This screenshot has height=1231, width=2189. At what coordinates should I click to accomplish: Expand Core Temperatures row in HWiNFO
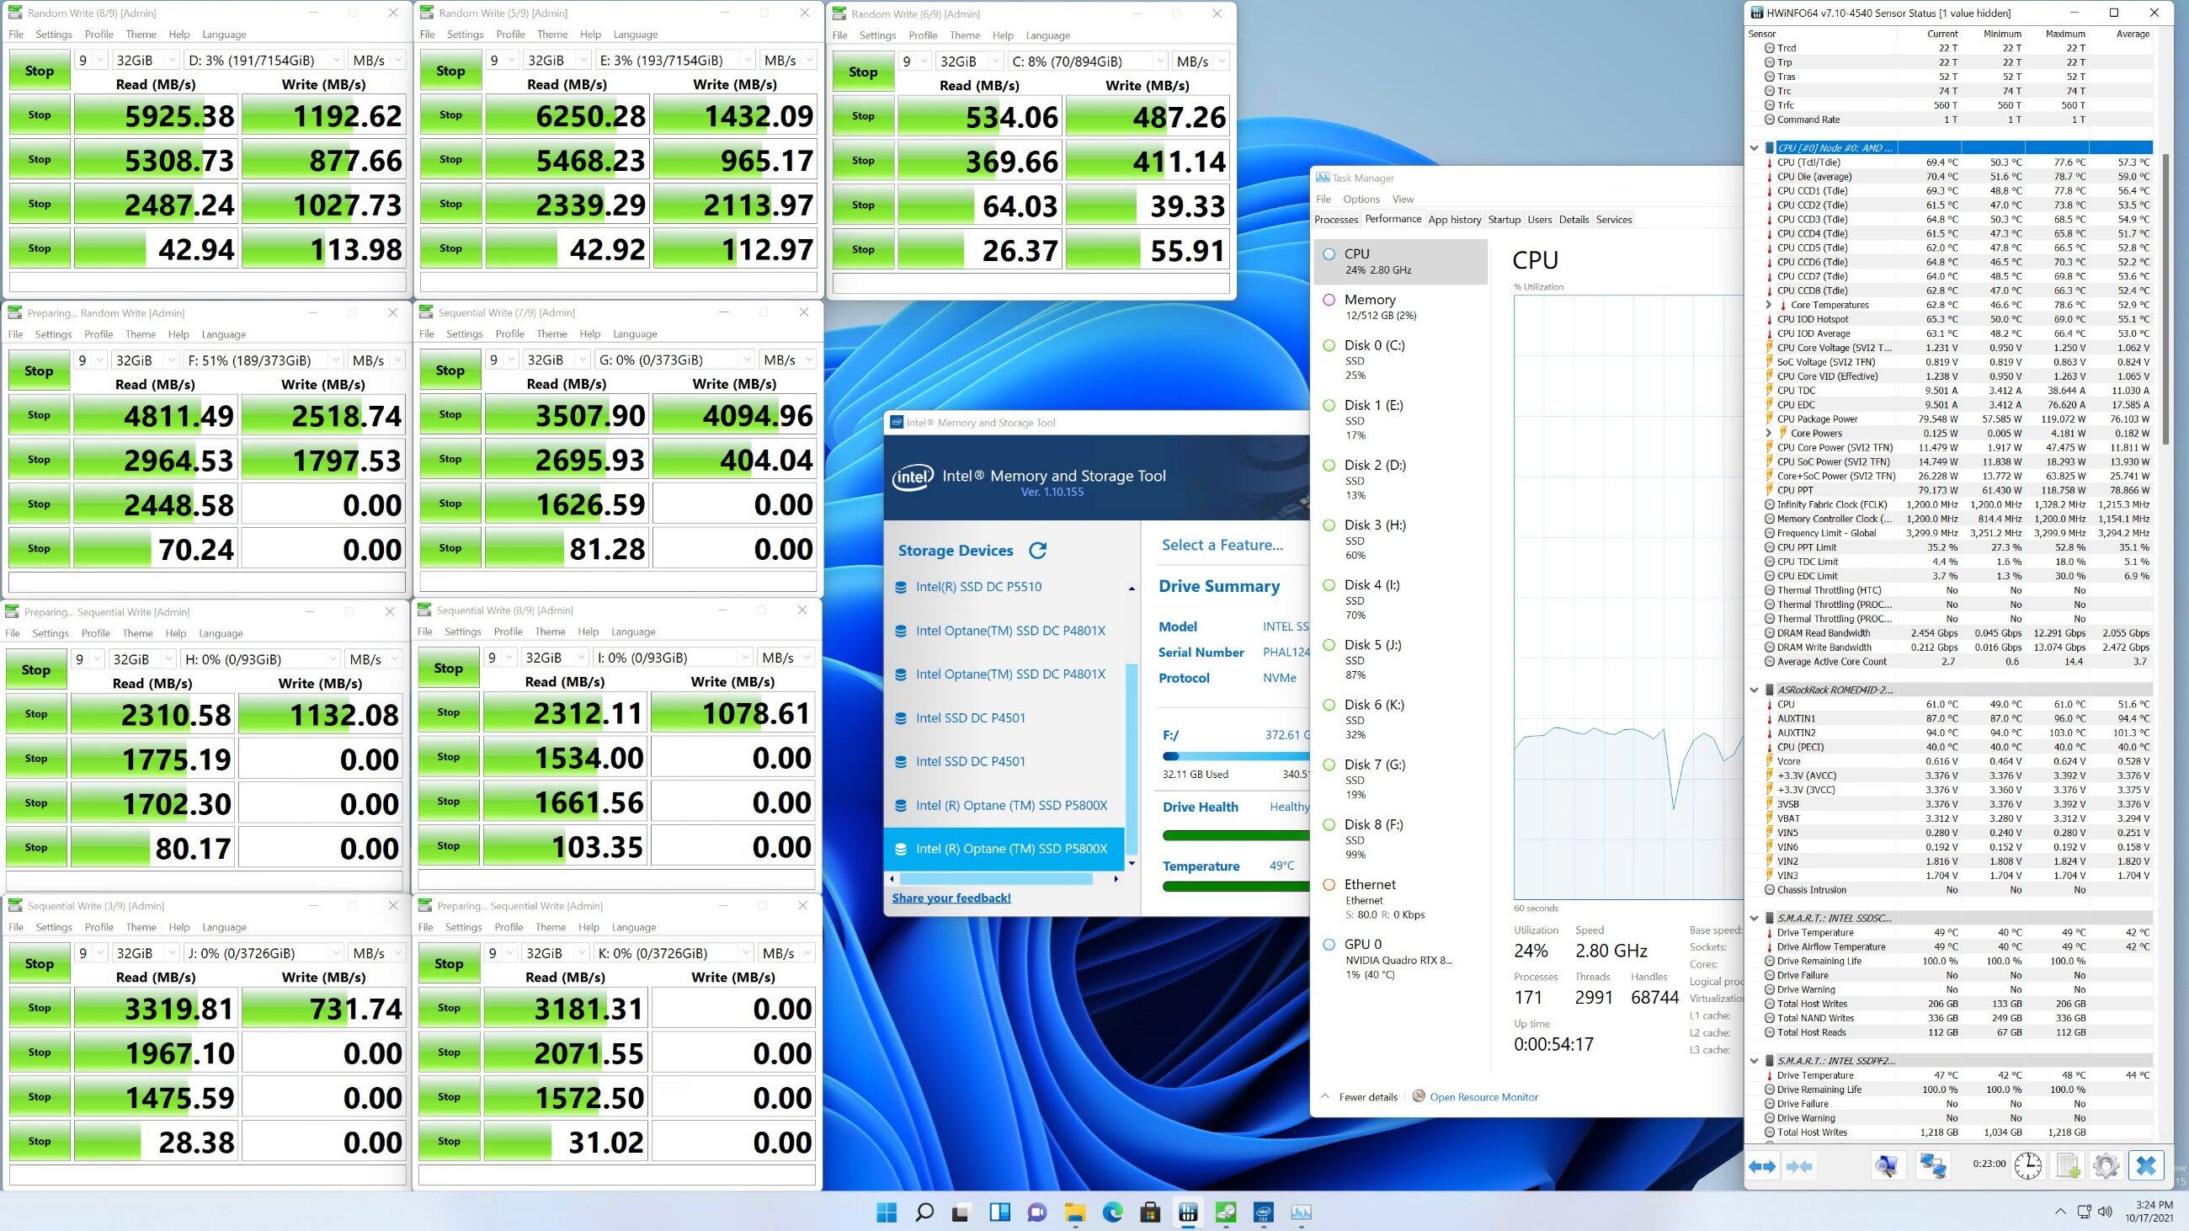pos(1769,305)
